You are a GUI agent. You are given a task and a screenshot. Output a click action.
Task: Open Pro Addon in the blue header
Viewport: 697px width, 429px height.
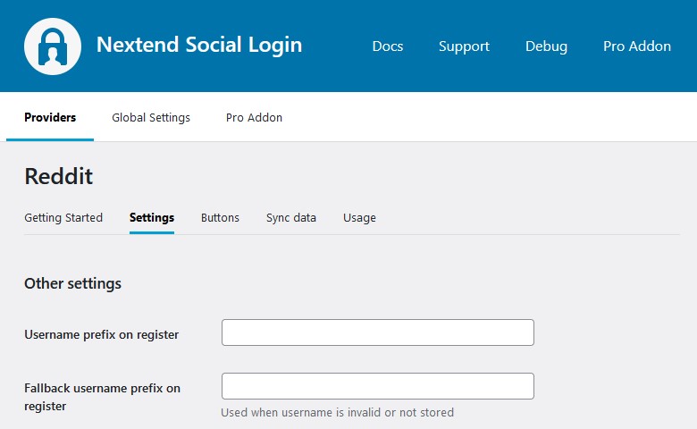click(636, 46)
